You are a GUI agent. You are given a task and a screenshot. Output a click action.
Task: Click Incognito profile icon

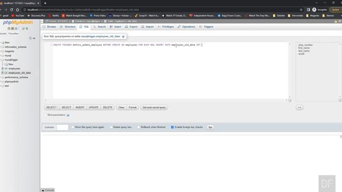314,10
